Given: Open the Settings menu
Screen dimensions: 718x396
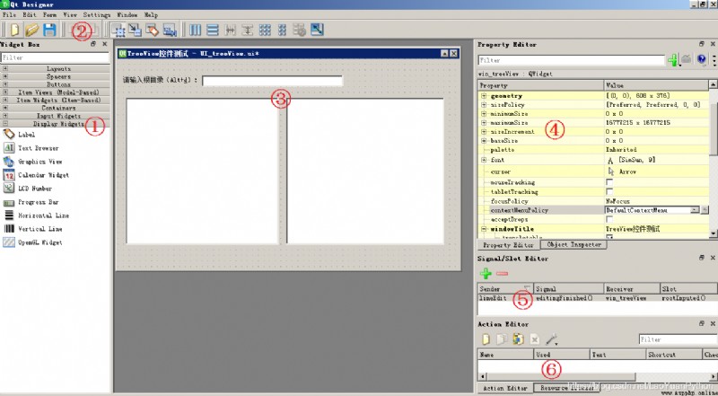Looking at the screenshot, I should click(97, 14).
